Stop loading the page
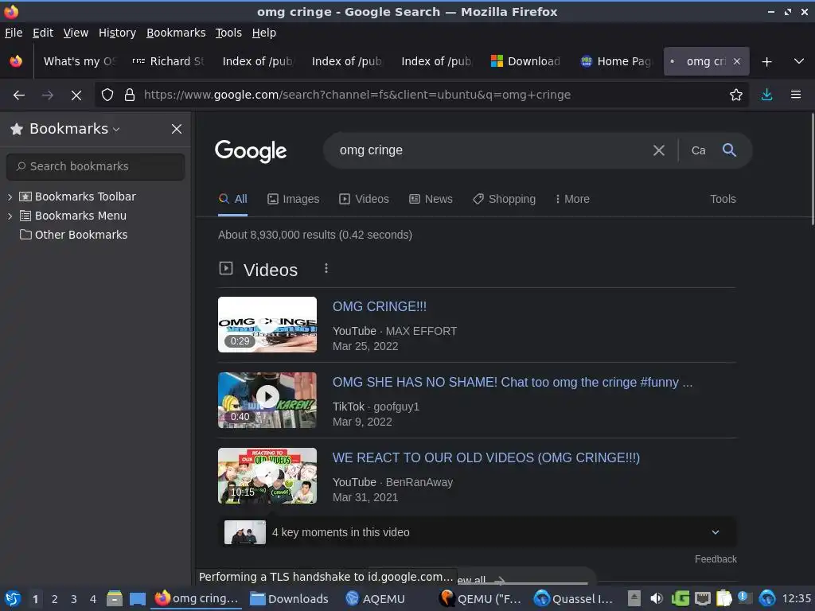Screen dimensions: 815x611 pos(76,95)
